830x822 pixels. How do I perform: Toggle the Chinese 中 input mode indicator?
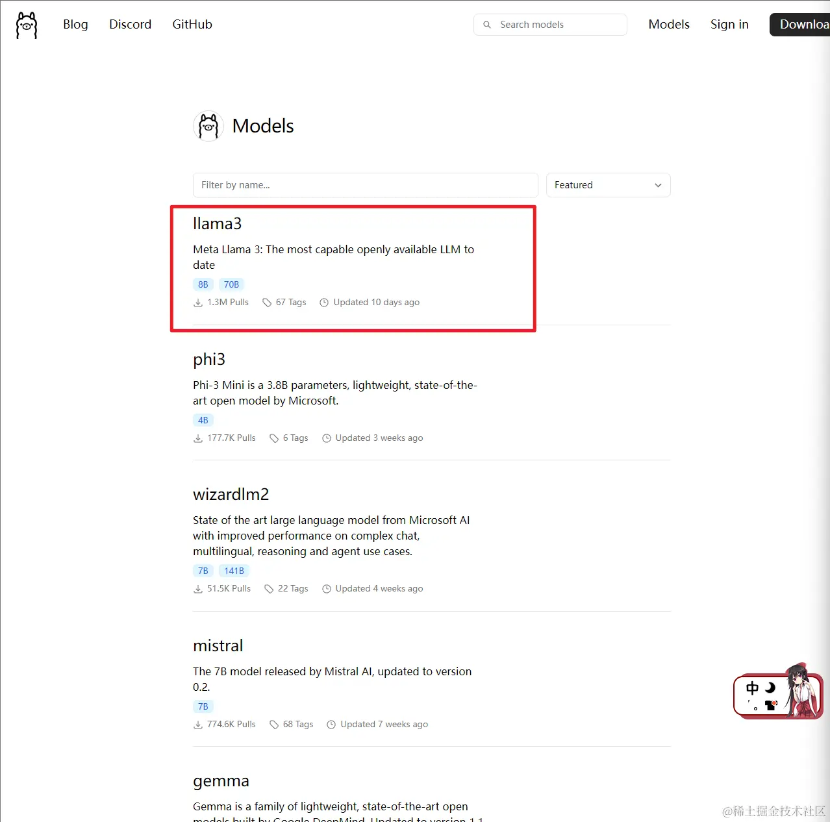pos(752,688)
